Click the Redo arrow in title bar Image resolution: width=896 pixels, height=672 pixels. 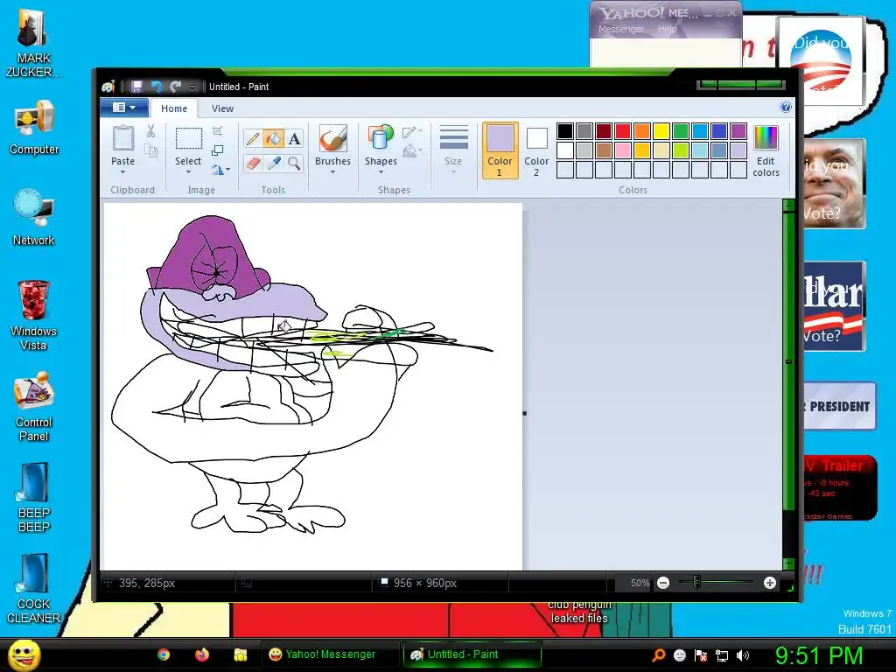175,87
